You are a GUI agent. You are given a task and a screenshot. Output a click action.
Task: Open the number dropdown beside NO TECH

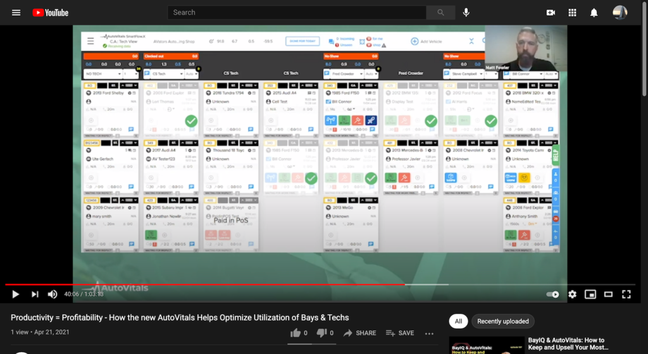(130, 74)
